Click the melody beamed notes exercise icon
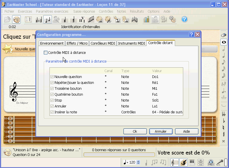Screen dimensions: 229x168 [91, 19]
